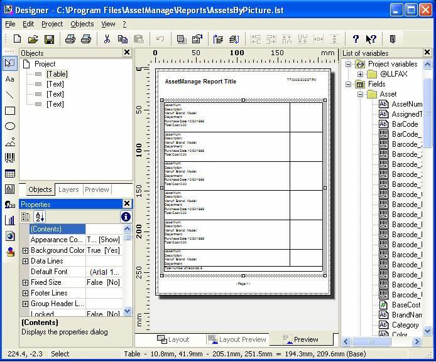Click the Default Font property value

coord(104,272)
